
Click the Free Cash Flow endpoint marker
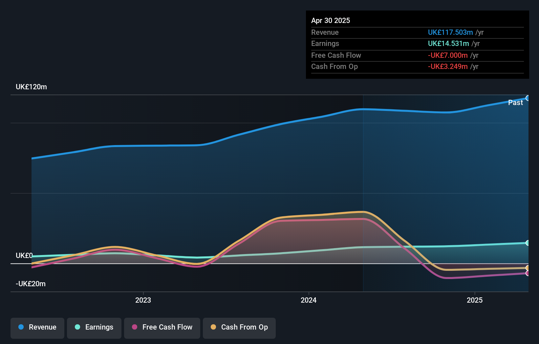tap(528, 273)
